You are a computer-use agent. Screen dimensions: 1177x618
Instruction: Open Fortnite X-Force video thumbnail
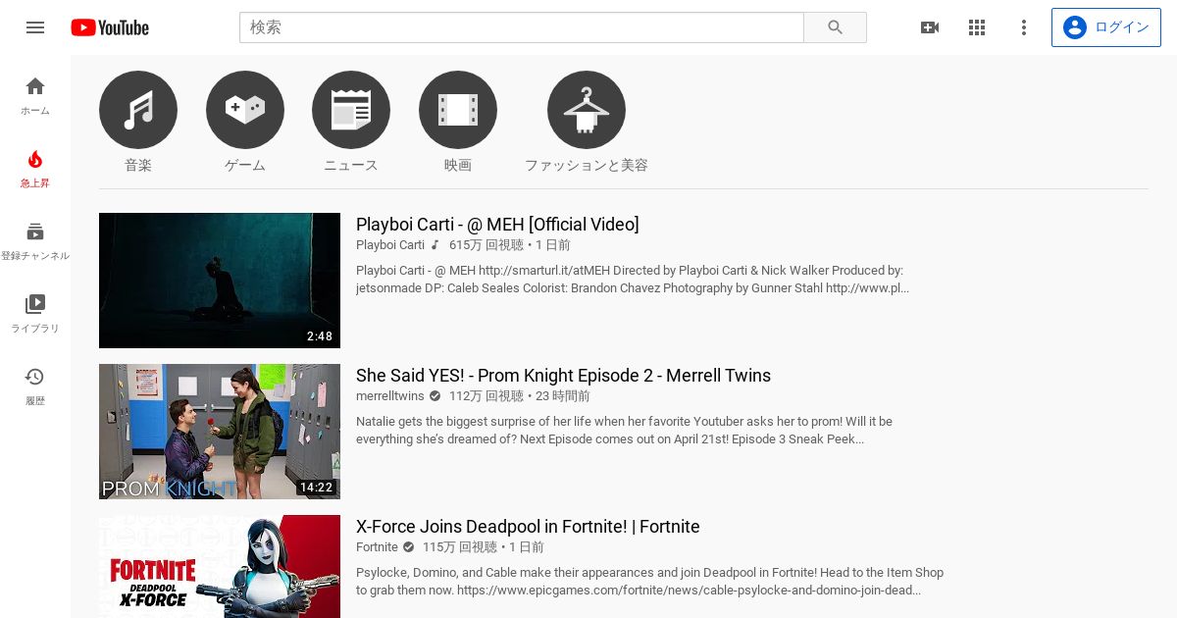point(220,567)
